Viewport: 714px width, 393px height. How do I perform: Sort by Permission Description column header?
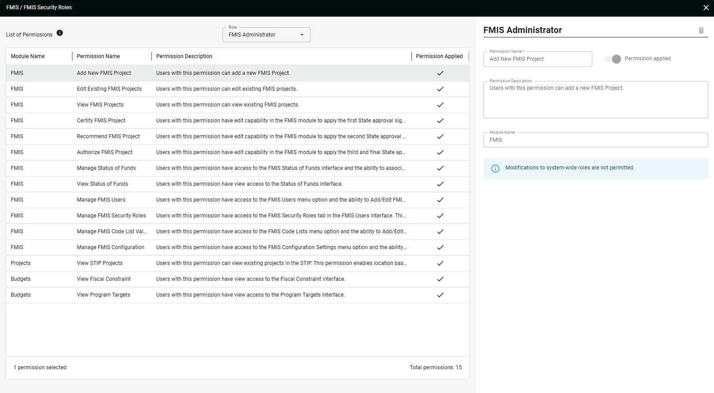[184, 56]
